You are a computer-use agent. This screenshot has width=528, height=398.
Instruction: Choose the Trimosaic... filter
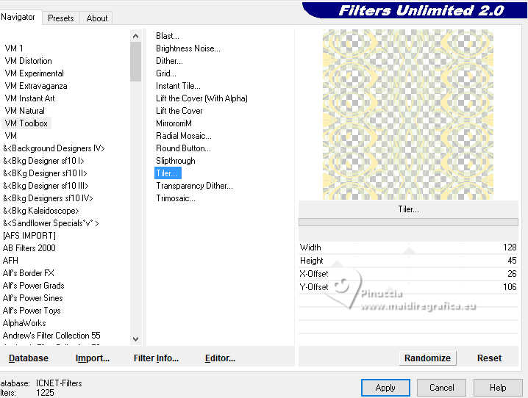pyautogui.click(x=176, y=198)
